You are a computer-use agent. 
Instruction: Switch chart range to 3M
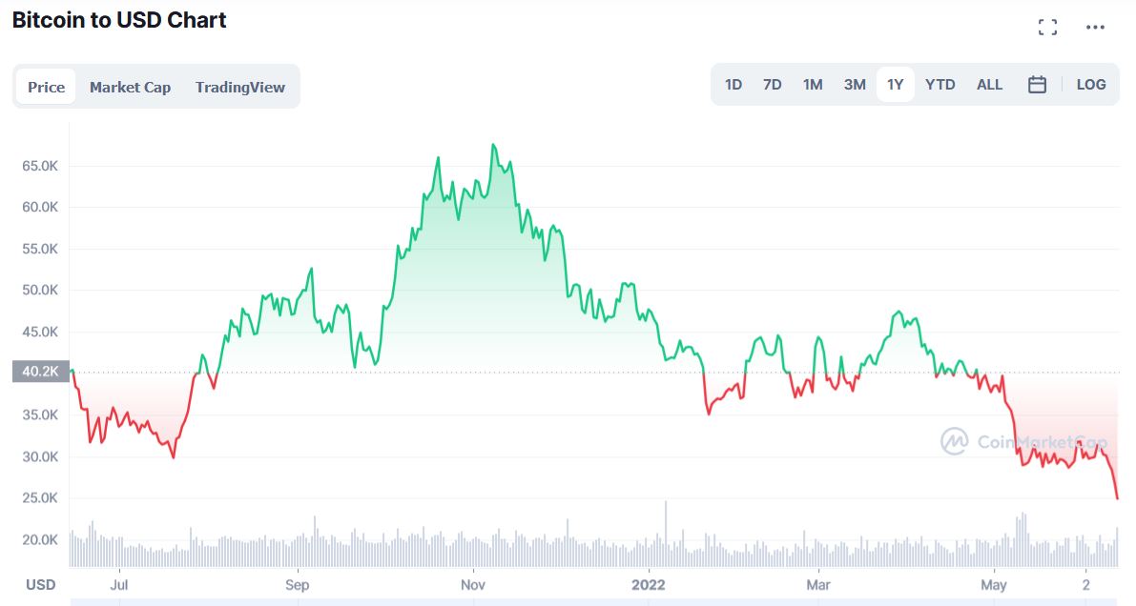(854, 85)
